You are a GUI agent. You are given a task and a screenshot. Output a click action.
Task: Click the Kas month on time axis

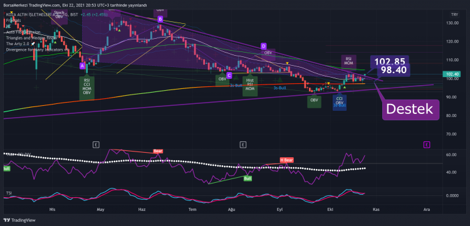[x=376, y=210]
